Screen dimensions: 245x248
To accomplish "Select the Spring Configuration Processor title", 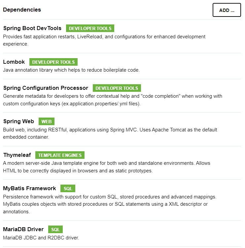I will coord(46,88).
